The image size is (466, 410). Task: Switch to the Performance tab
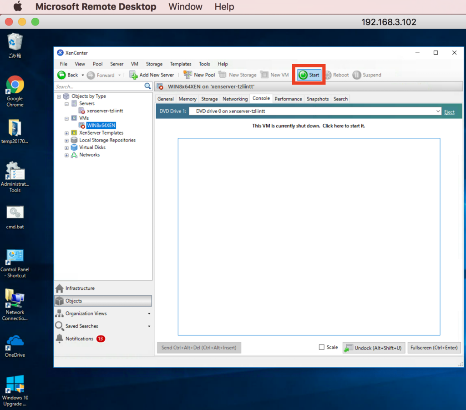(288, 99)
